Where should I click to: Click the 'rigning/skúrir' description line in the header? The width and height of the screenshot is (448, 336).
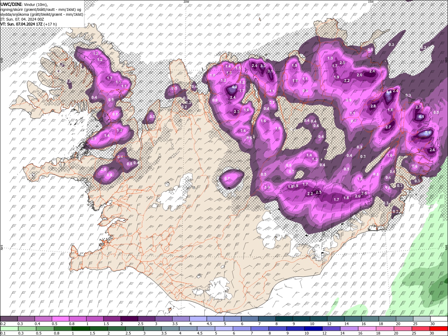point(41,9)
